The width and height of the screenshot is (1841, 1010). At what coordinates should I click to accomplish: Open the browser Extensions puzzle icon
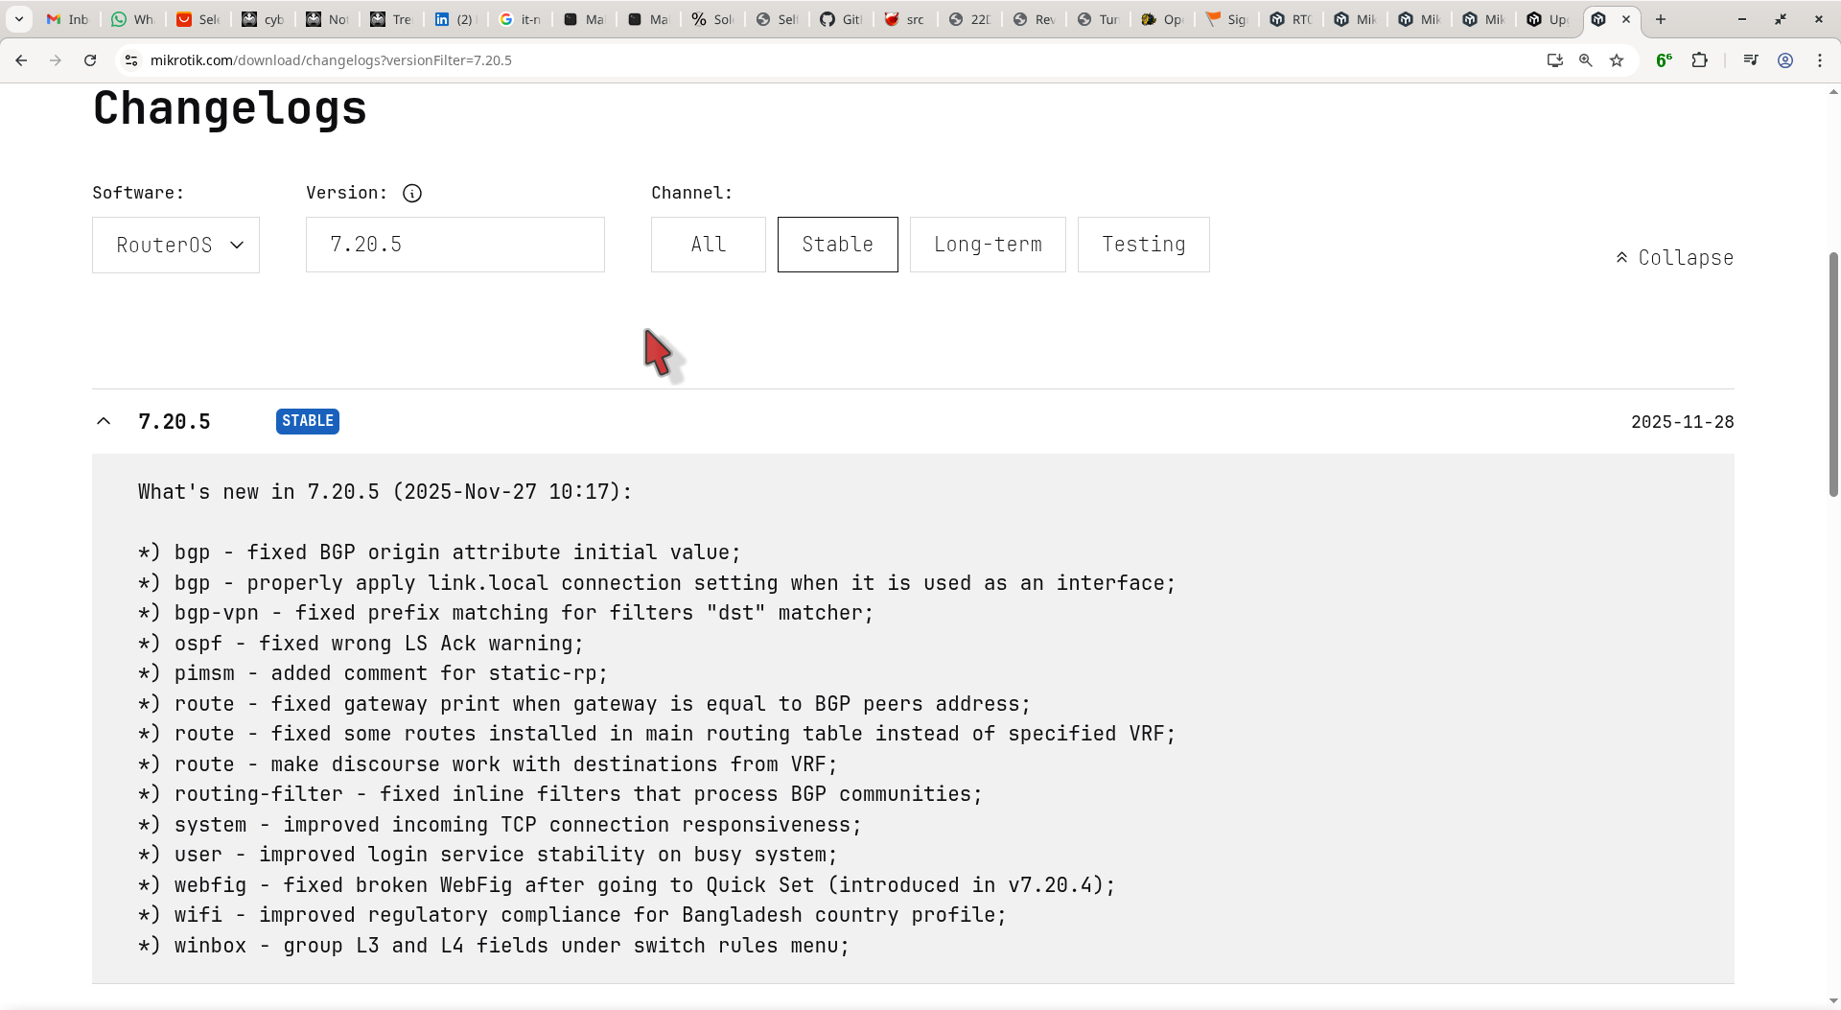(1699, 60)
